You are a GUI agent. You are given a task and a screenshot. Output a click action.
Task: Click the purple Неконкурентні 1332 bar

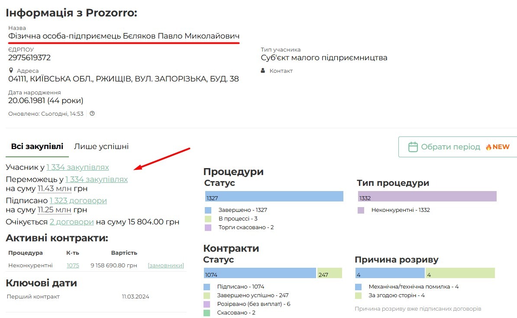(x=427, y=197)
